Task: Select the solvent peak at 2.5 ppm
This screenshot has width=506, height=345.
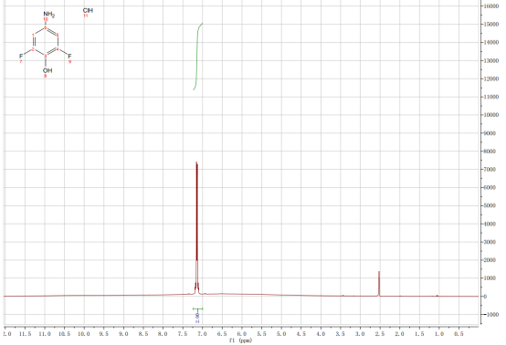Action: (379, 284)
